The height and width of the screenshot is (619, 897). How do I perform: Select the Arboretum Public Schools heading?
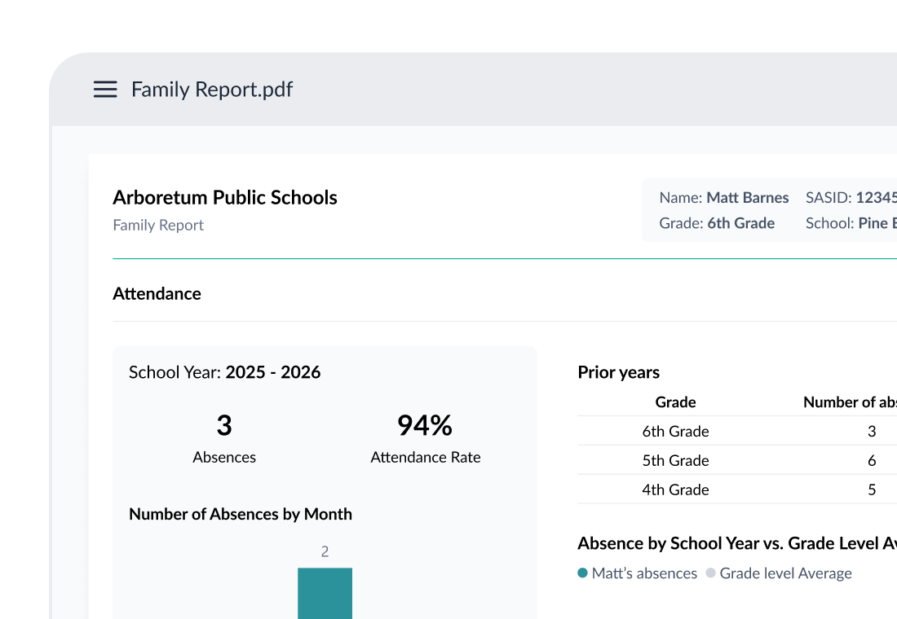[x=225, y=197]
